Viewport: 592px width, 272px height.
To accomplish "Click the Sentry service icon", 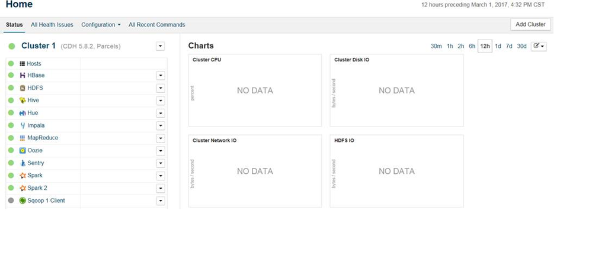I will (23, 163).
